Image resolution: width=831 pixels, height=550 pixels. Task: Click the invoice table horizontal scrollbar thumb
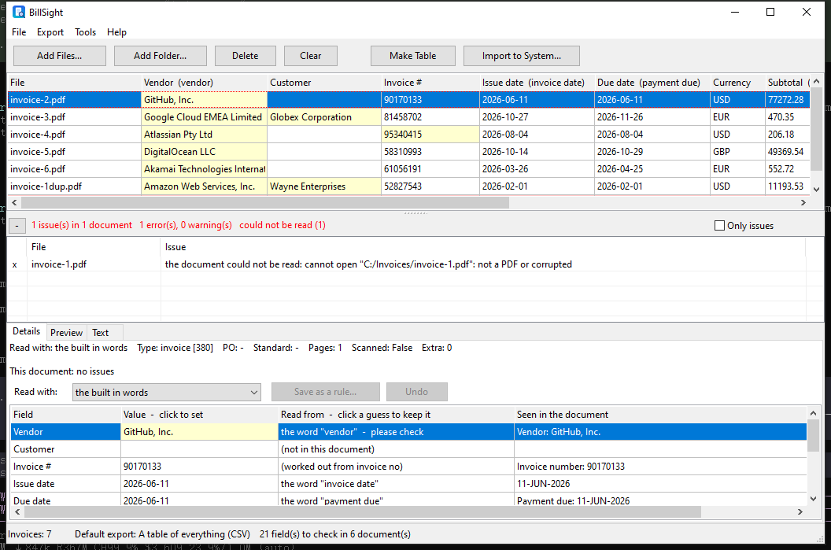pos(265,202)
